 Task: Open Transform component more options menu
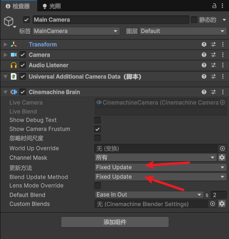tap(223, 44)
